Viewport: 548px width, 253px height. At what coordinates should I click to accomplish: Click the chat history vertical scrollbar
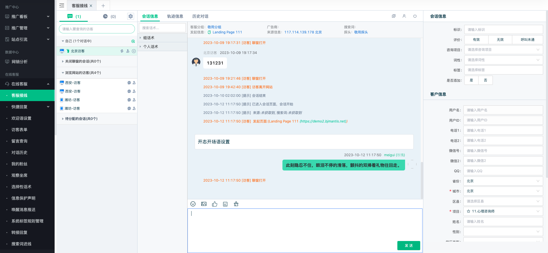(x=422, y=180)
